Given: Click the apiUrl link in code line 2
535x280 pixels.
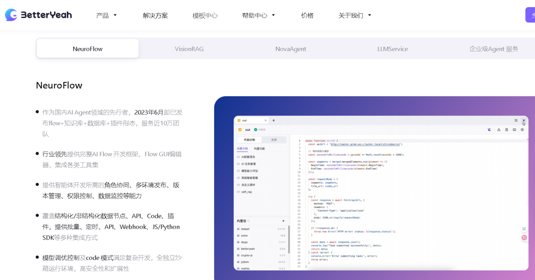Looking at the screenshot, I should pyautogui.click(x=366, y=144).
